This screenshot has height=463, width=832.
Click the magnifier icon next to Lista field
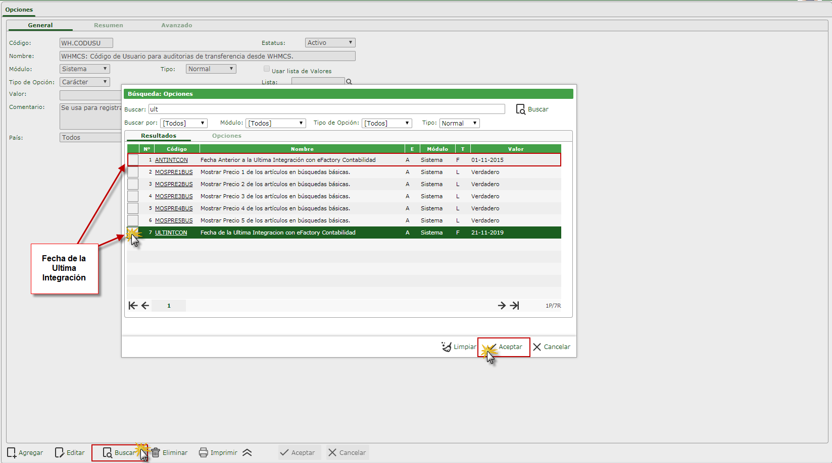(x=349, y=82)
